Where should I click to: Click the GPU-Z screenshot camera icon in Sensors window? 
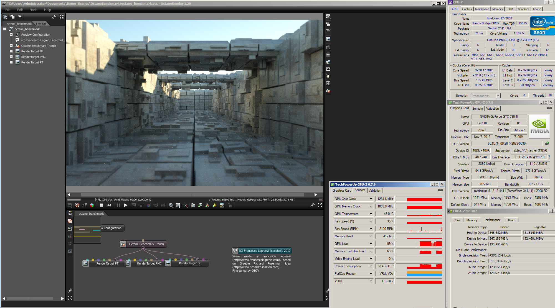point(440,190)
